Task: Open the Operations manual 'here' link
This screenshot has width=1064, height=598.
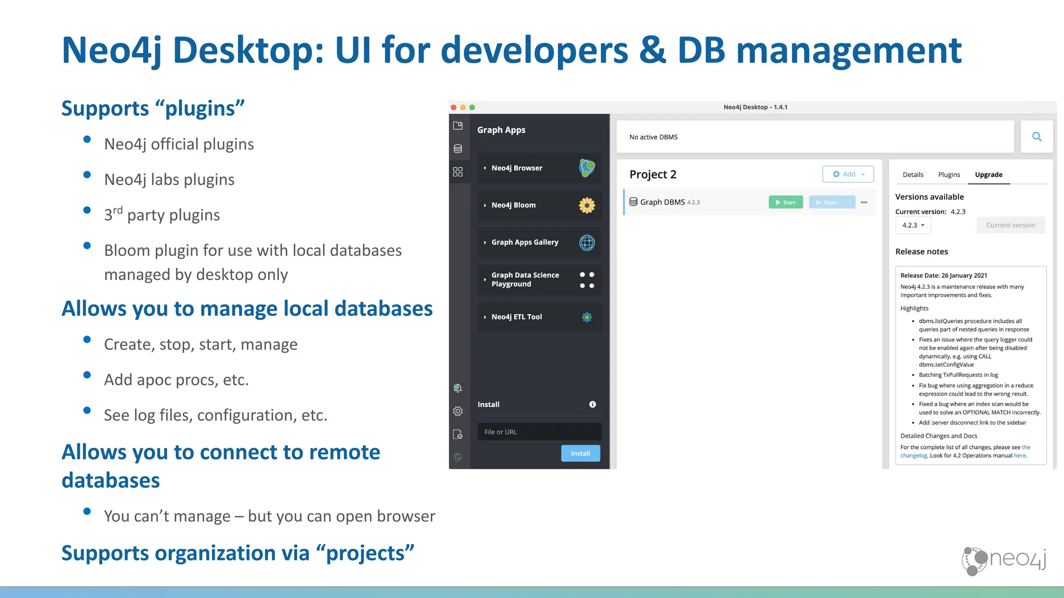Action: [x=1020, y=456]
